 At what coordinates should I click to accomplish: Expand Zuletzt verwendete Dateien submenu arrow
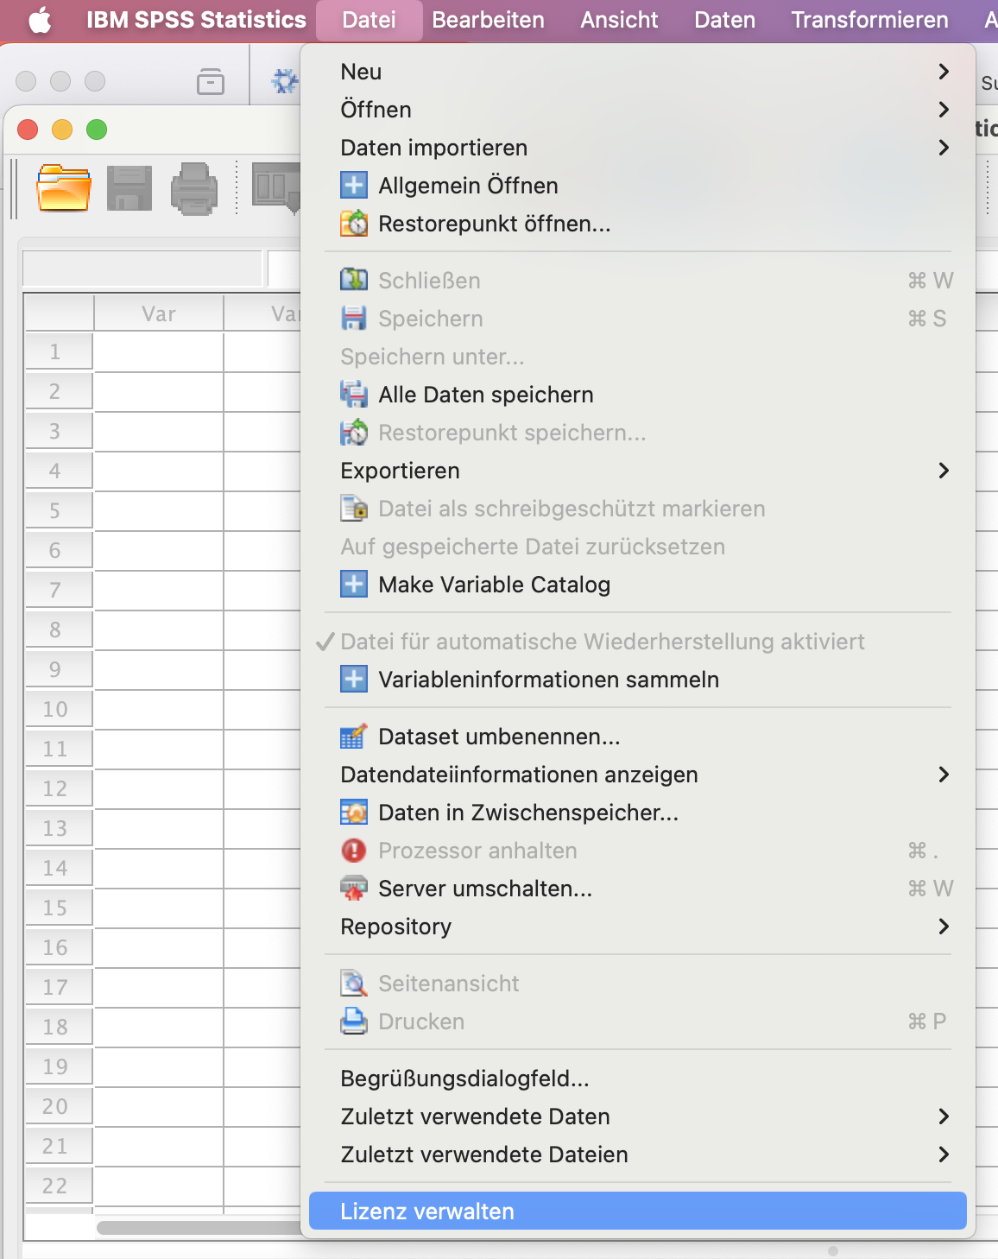coord(944,1155)
